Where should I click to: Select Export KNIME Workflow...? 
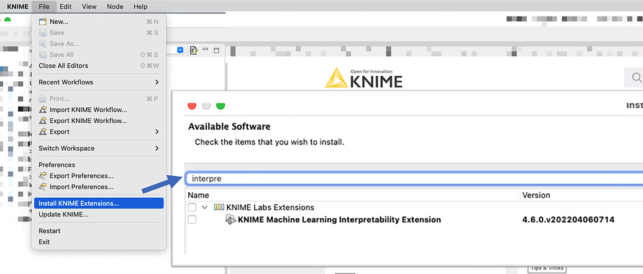pyautogui.click(x=98, y=121)
